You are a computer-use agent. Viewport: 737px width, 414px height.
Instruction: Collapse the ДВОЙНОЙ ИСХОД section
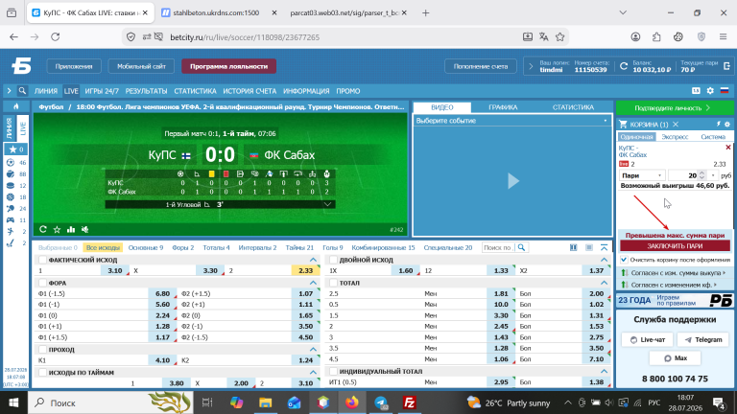pos(604,260)
